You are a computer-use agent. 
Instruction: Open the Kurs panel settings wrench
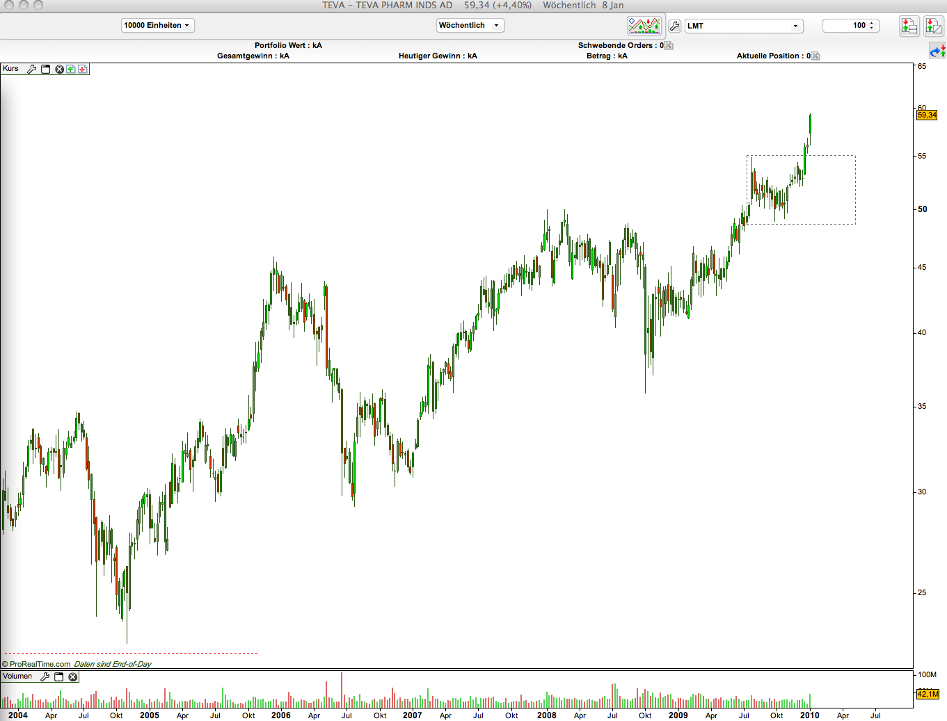(x=31, y=69)
